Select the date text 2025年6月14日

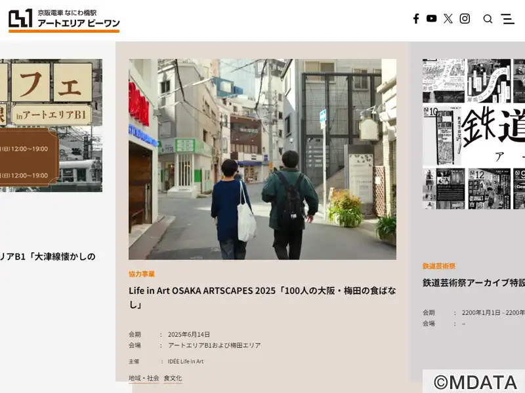189,335
